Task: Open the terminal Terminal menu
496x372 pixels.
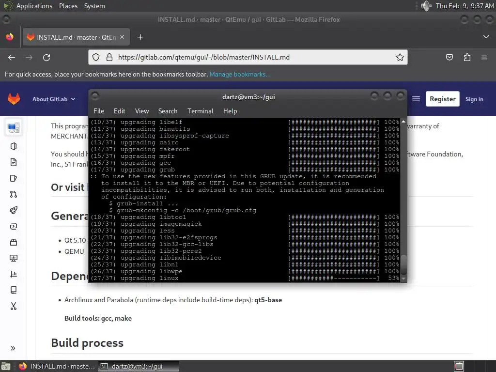Action: [x=200, y=111]
